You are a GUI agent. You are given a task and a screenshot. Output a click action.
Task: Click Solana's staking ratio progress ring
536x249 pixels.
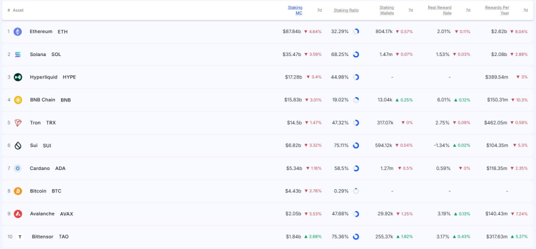point(356,55)
